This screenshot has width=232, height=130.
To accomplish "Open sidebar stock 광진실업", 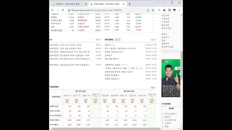I will click(165, 25).
